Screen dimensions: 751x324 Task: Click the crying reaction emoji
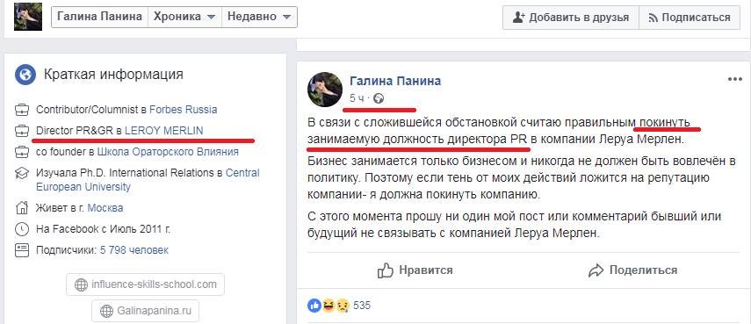[342, 305]
